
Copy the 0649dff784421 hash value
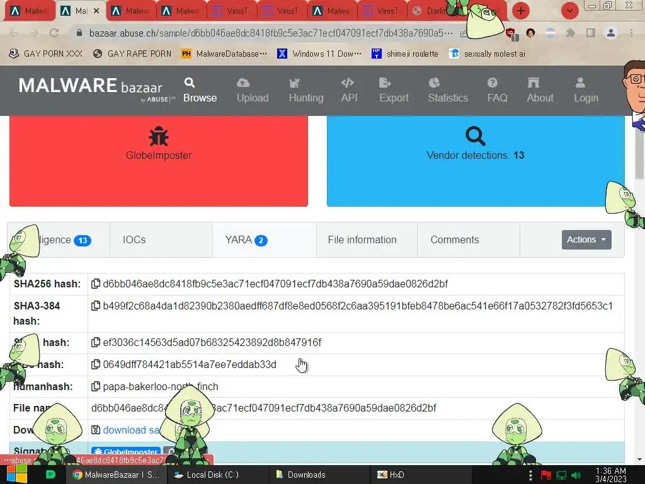[x=96, y=365]
